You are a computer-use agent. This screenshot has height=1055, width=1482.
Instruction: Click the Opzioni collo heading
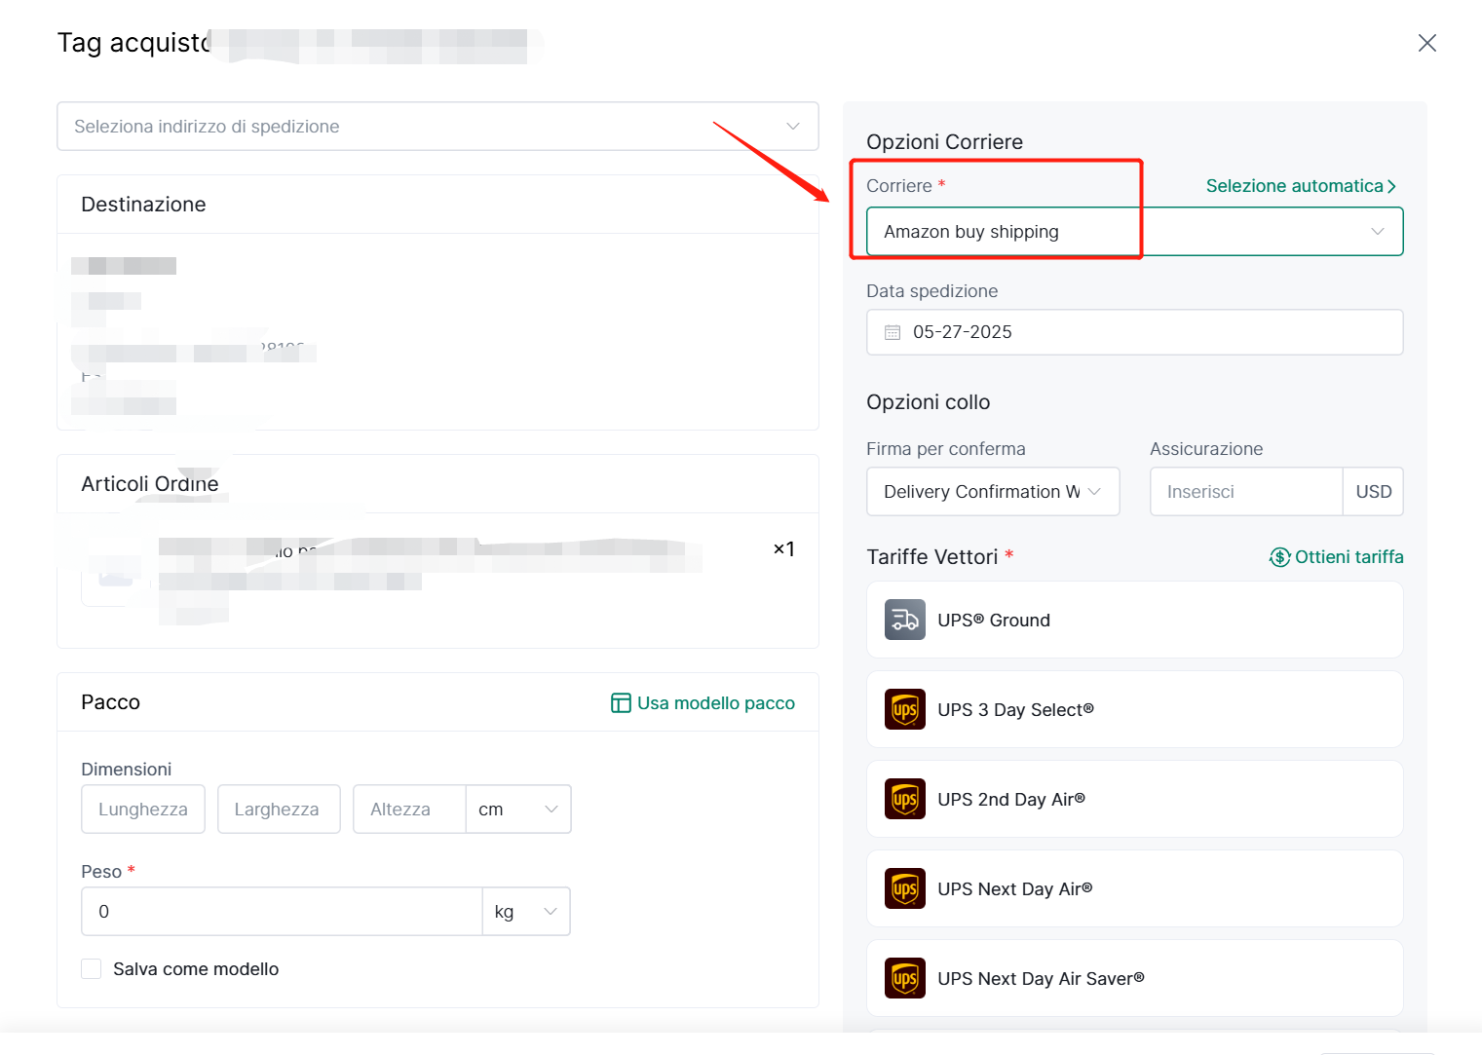(928, 402)
